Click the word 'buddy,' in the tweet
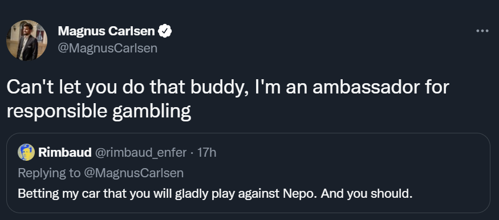Image resolution: width=499 pixels, height=220 pixels. (x=220, y=88)
